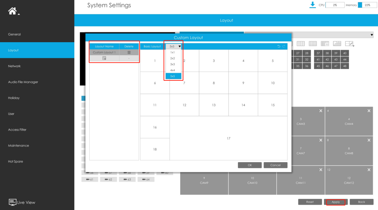Choose 3x3 from Basic Layout list
This screenshot has height=210, width=378.
pos(174,64)
